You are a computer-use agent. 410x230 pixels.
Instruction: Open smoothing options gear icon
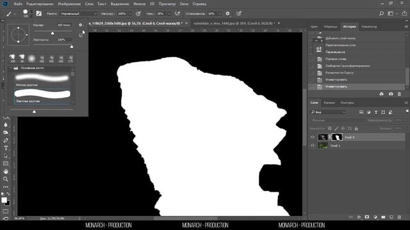228,13
